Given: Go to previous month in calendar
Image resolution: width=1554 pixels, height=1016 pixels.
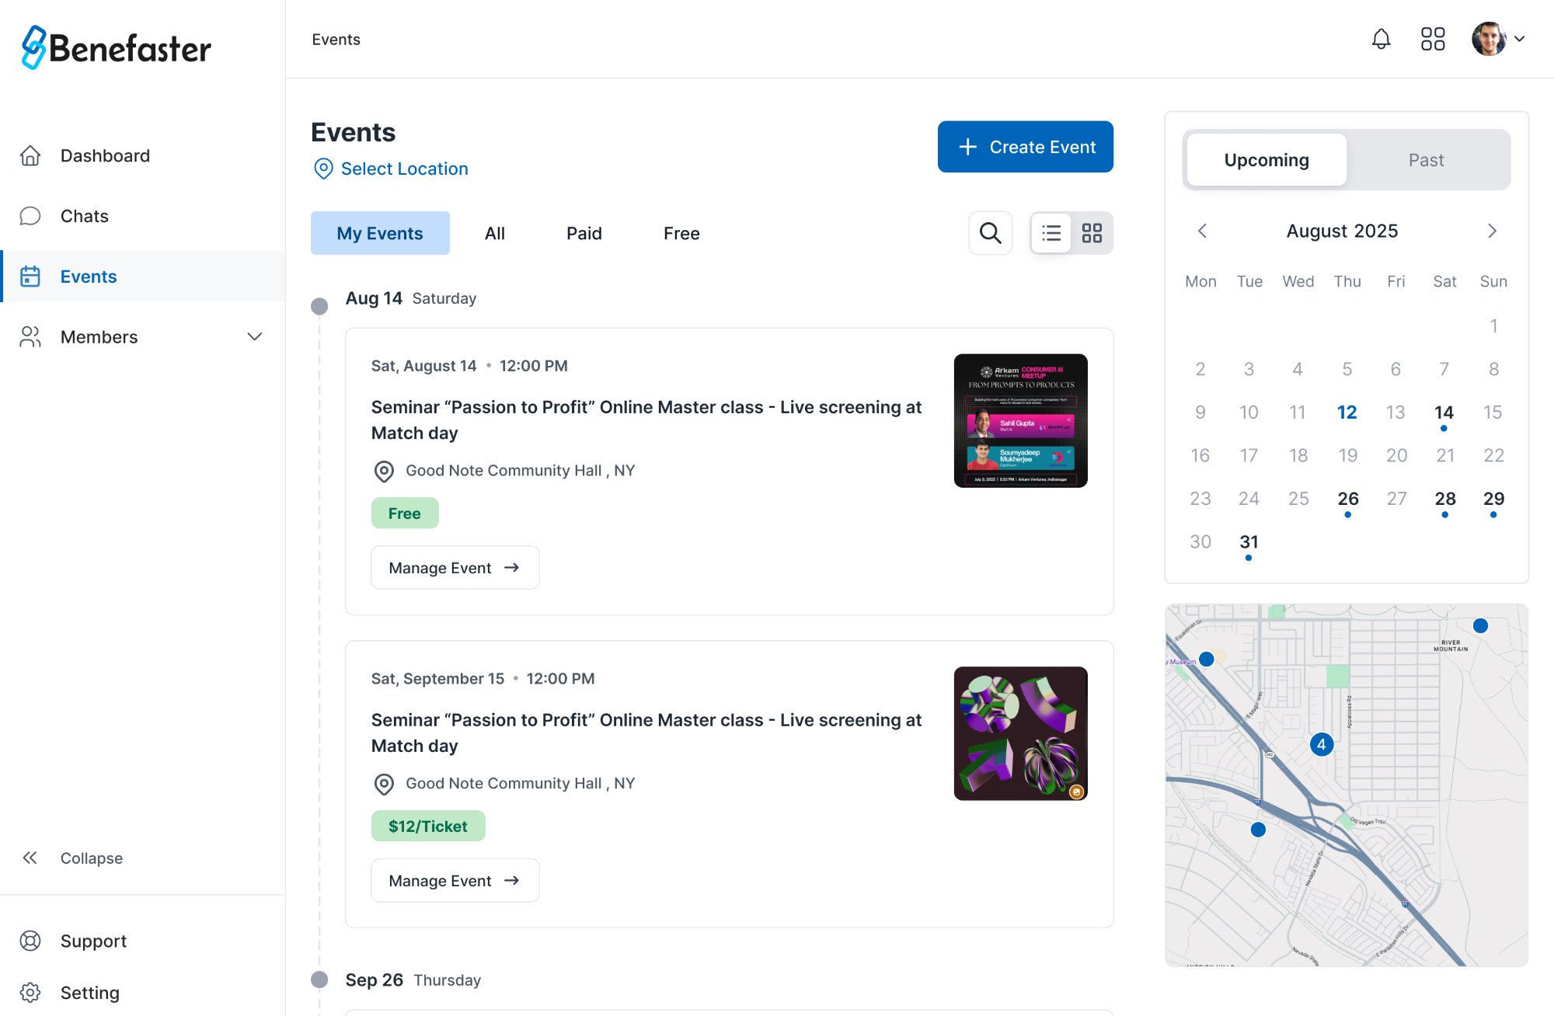Looking at the screenshot, I should tap(1202, 231).
